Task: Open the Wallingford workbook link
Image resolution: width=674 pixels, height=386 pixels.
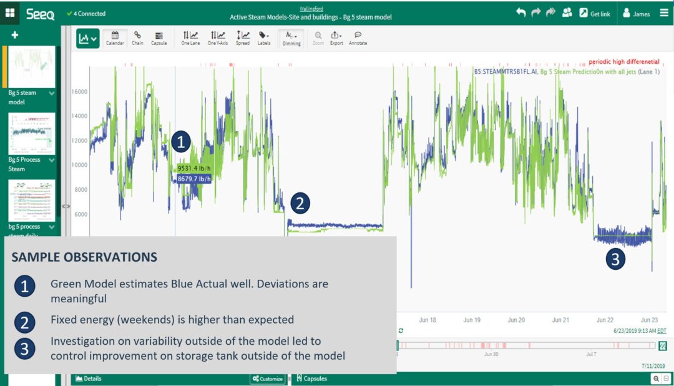Action: (312, 8)
